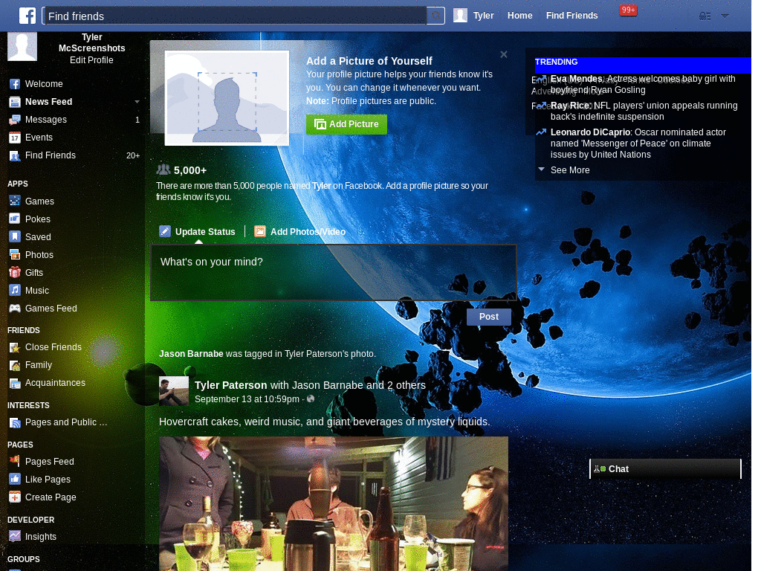
Task: Click the Pages and Public icon
Action: (15, 423)
